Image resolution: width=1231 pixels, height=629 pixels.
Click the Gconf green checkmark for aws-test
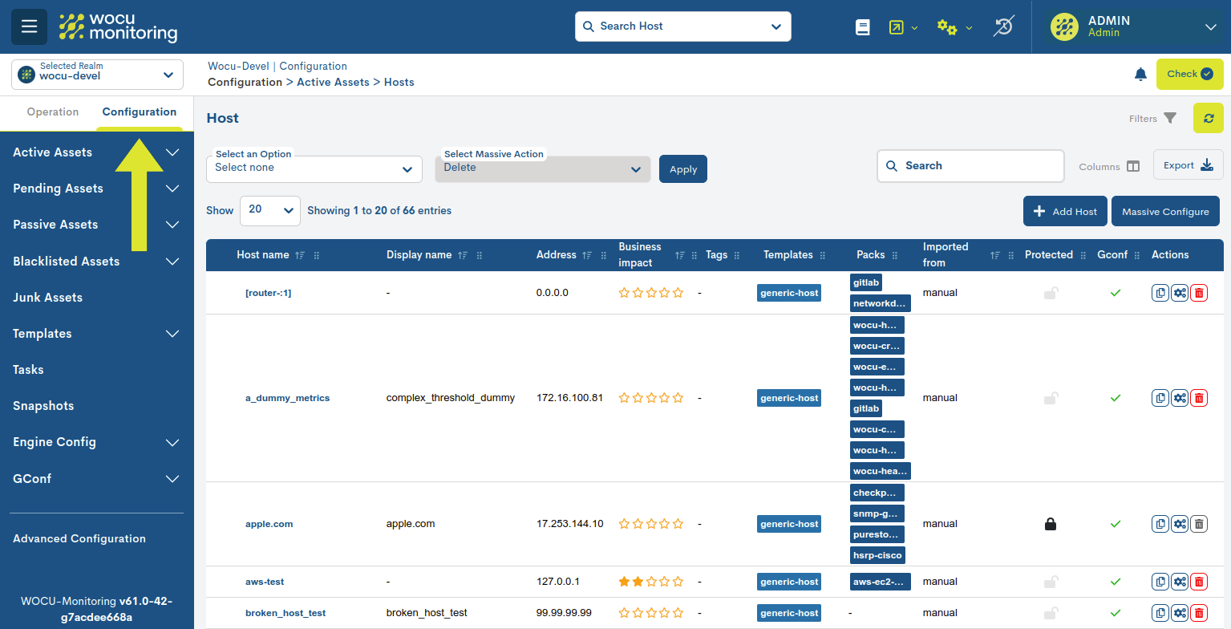[1115, 581]
